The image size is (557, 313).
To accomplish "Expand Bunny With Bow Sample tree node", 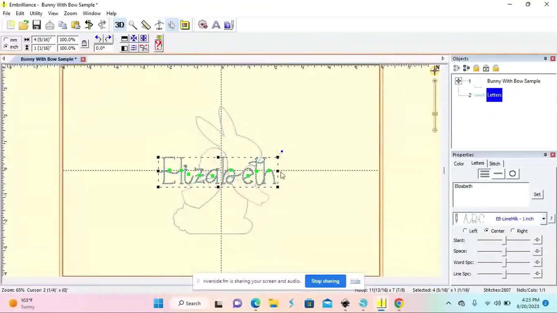I will pyautogui.click(x=458, y=81).
